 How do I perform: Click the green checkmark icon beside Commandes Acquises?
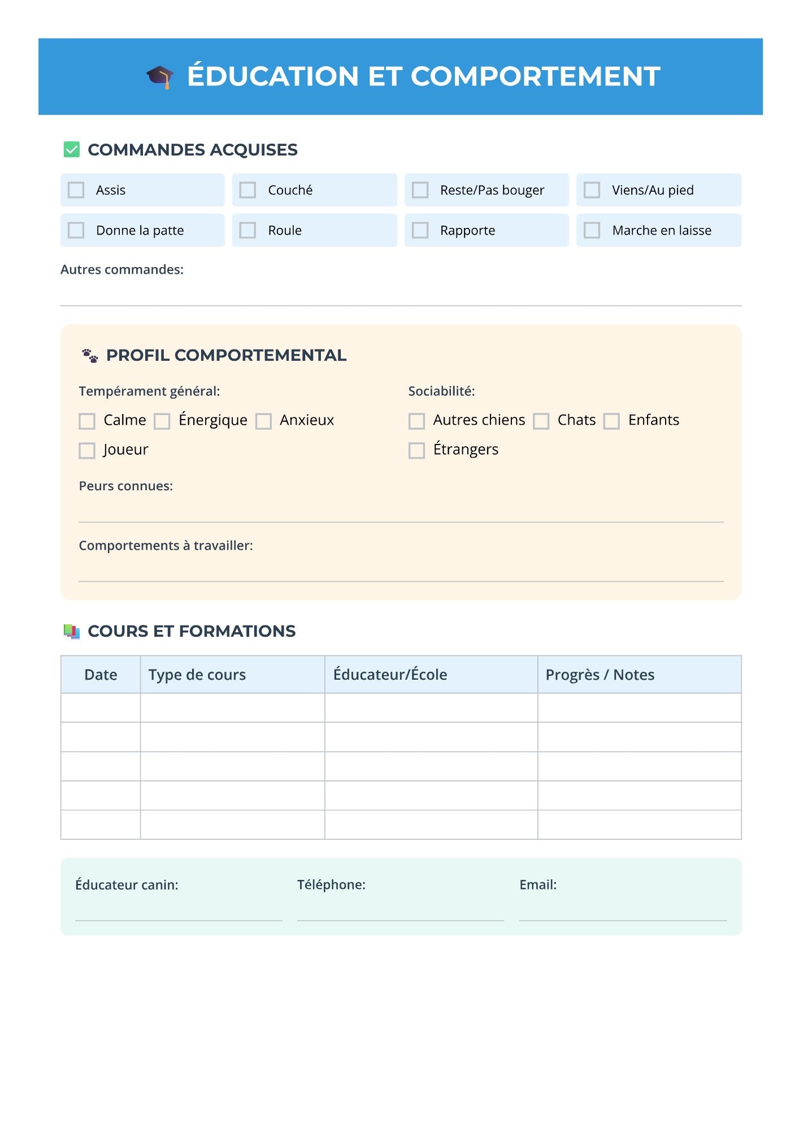72,150
